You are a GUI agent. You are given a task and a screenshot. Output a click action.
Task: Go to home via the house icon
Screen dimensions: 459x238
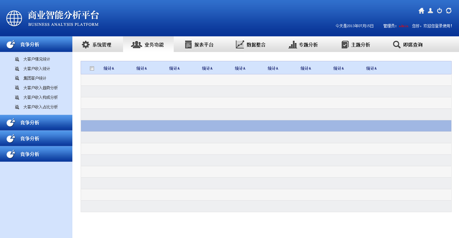click(421, 11)
